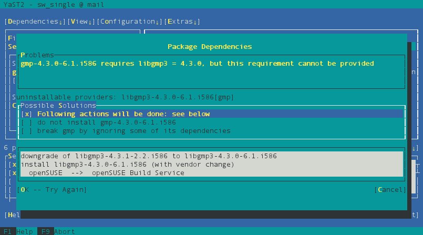Image resolution: width=423 pixels, height=235 pixels.
Task: Expand the Extras dropdown menu
Action: (x=182, y=22)
